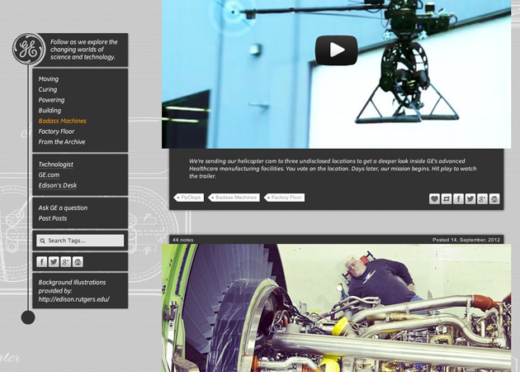
Task: Open GE's Facebook page from the sidebar
Action: (42, 262)
